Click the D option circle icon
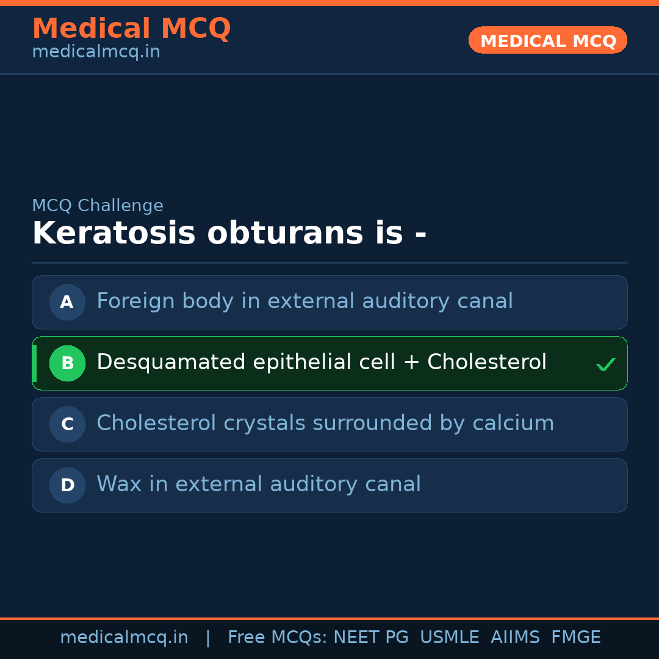 tap(67, 485)
